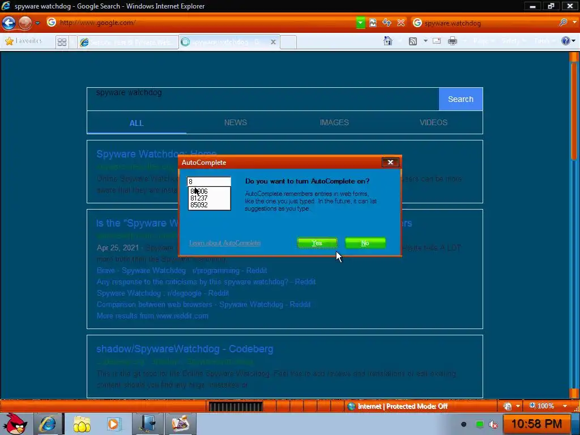Open the recent pages dropdown beside Forward
Screen dimensions: 580x435
(x=37, y=23)
